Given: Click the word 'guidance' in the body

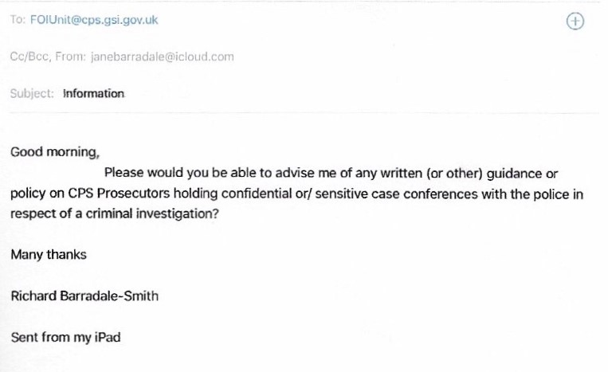Looking at the screenshot, I should pyautogui.click(x=511, y=172).
